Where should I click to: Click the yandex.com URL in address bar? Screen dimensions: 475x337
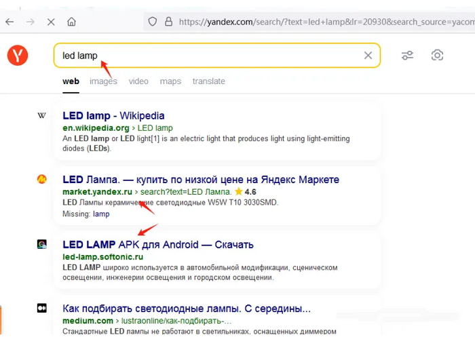326,22
